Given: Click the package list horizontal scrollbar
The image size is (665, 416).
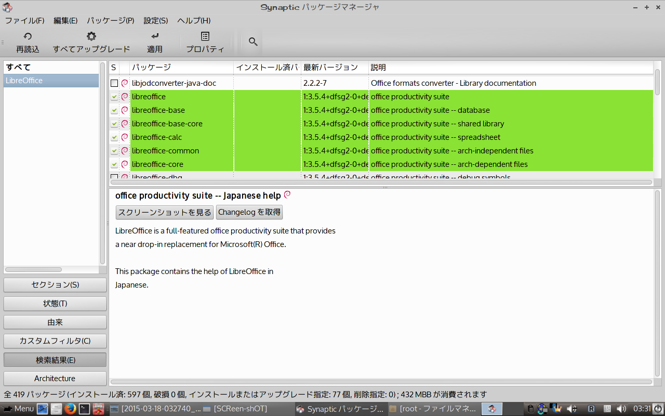Looking at the screenshot, I should click(381, 183).
